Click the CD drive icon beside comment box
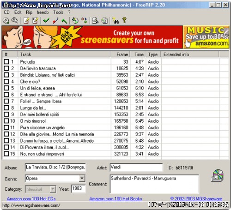Viewport: 231px width, 210px height. (x=217, y=175)
